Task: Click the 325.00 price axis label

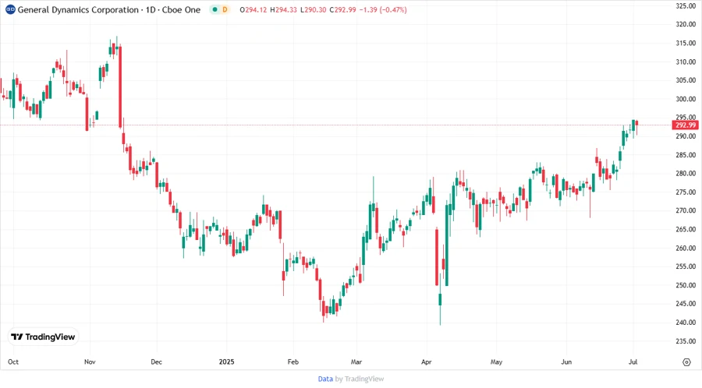Action: click(686, 5)
